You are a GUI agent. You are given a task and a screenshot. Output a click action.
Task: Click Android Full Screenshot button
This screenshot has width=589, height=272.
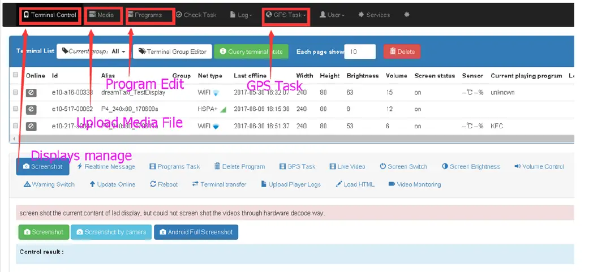click(196, 232)
